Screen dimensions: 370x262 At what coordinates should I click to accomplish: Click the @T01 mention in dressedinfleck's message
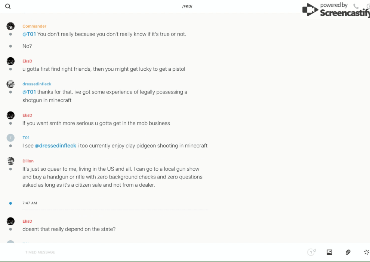[x=29, y=92]
